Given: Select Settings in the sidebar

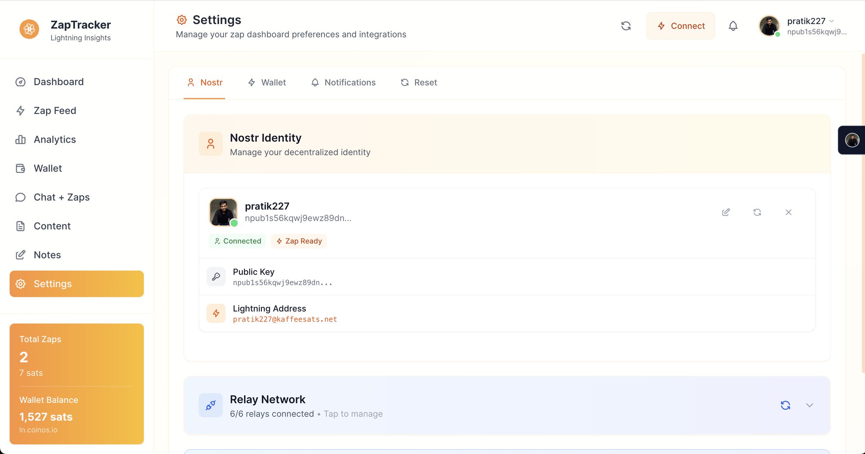Looking at the screenshot, I should click(76, 284).
